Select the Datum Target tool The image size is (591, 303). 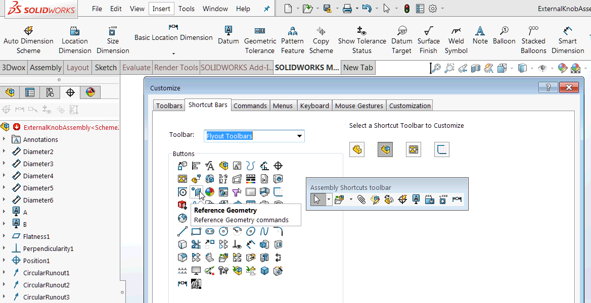(401, 40)
